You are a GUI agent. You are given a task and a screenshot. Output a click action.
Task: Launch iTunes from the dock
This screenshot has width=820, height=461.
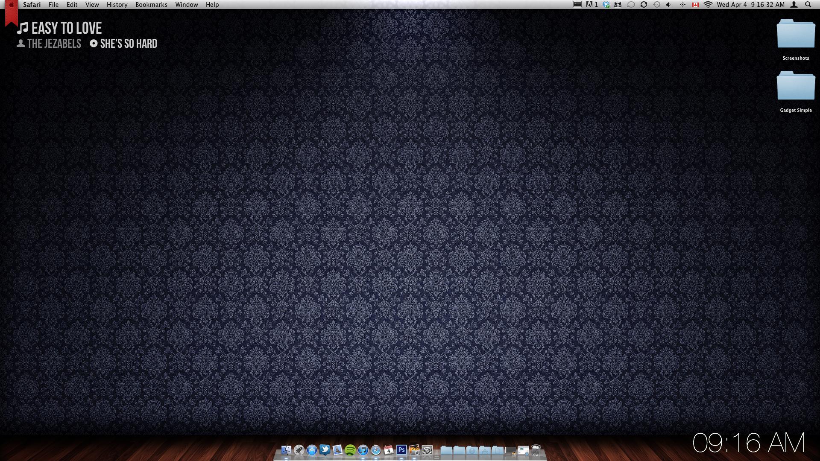tap(363, 450)
